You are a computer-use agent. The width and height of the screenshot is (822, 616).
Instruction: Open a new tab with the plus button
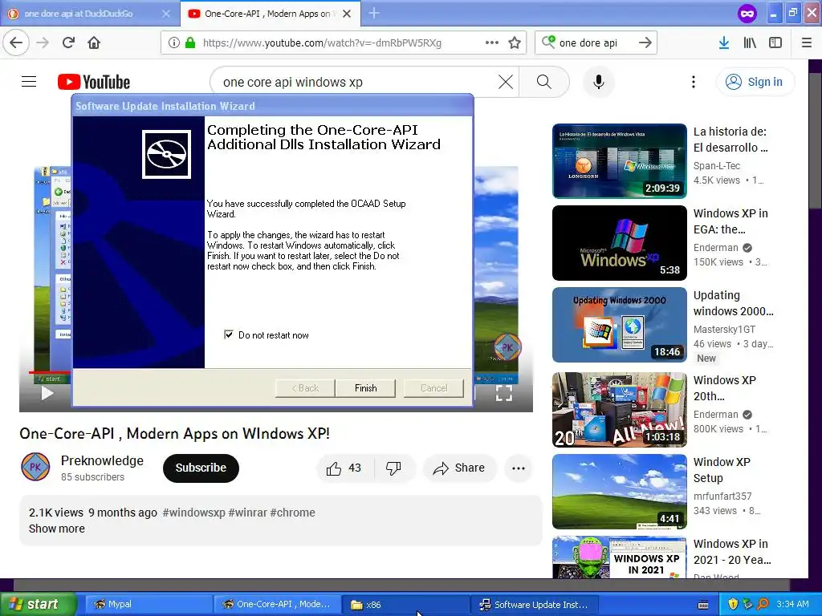pos(374,13)
